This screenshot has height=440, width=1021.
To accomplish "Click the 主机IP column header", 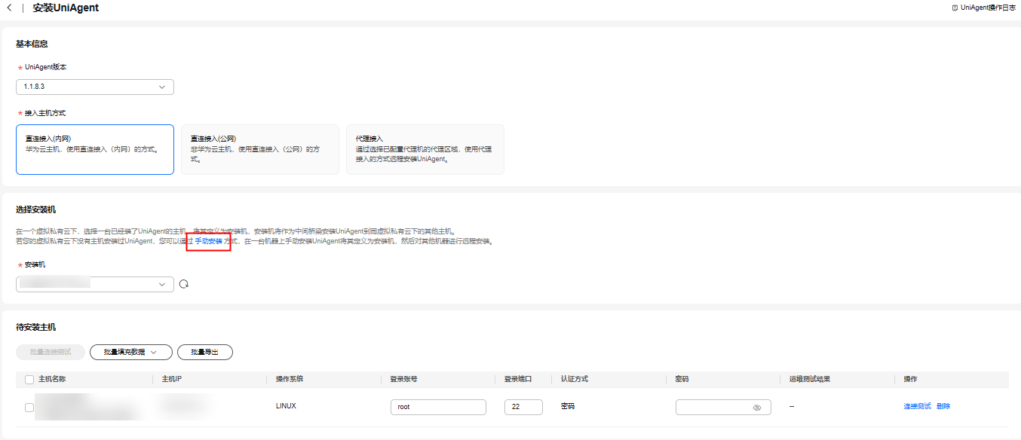I will coord(172,379).
